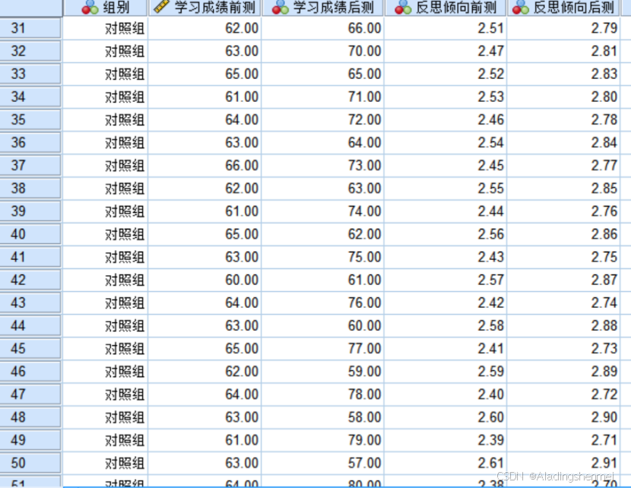
Task: Click 77.00 cell in row 45
Action: click(323, 349)
